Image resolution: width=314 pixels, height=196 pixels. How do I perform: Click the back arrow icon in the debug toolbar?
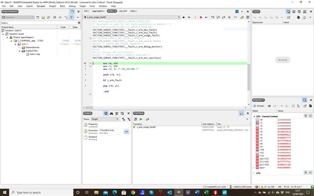pos(206,18)
